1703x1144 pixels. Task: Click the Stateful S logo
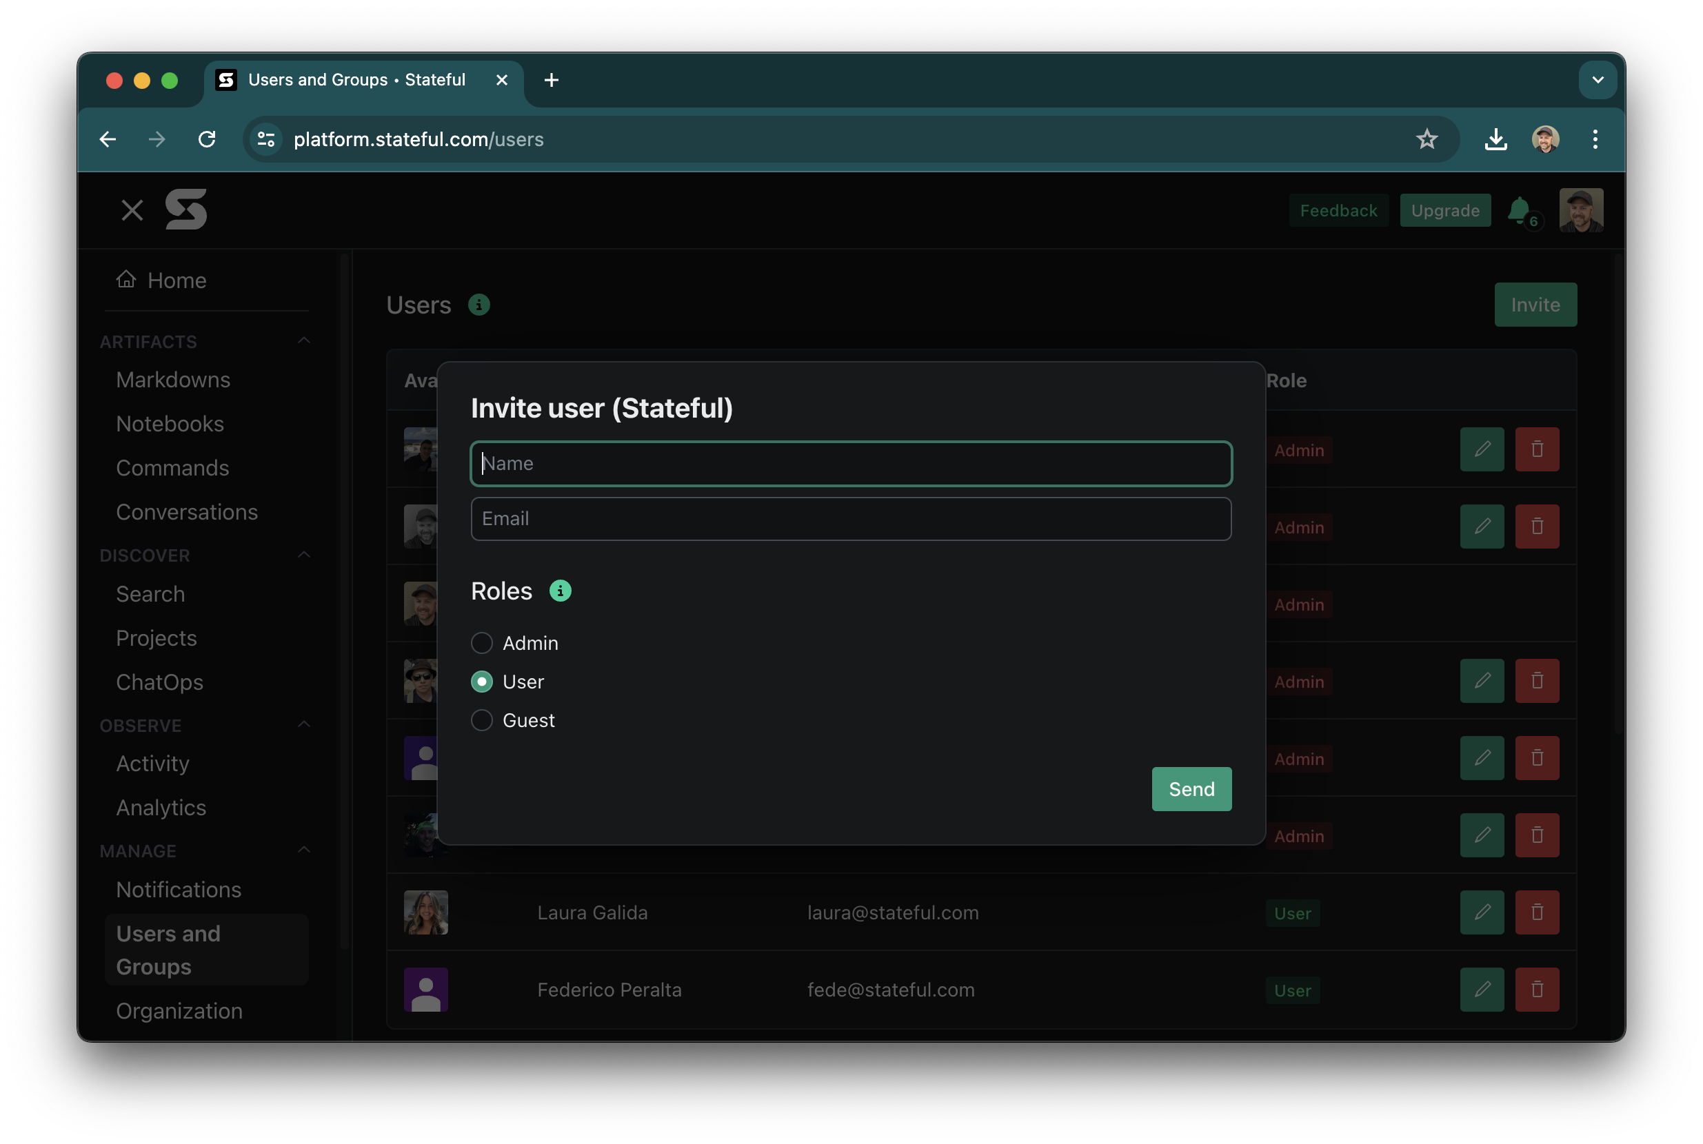point(186,210)
